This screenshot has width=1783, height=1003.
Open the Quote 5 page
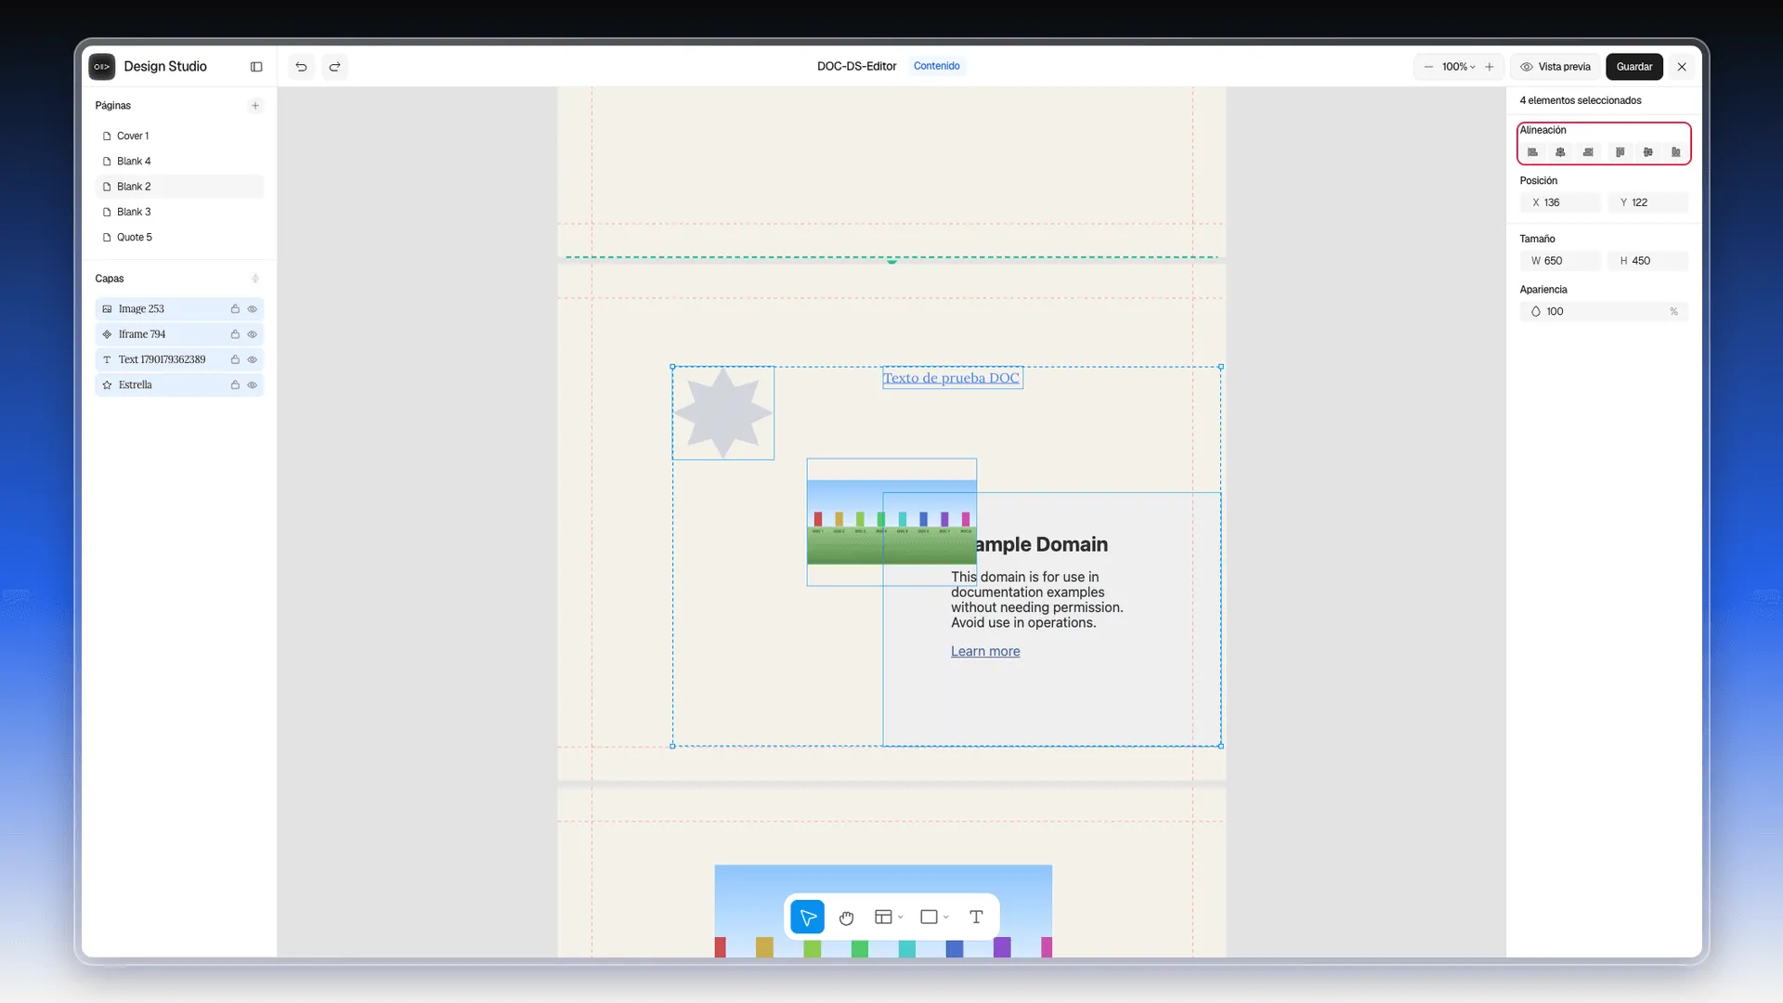click(179, 238)
